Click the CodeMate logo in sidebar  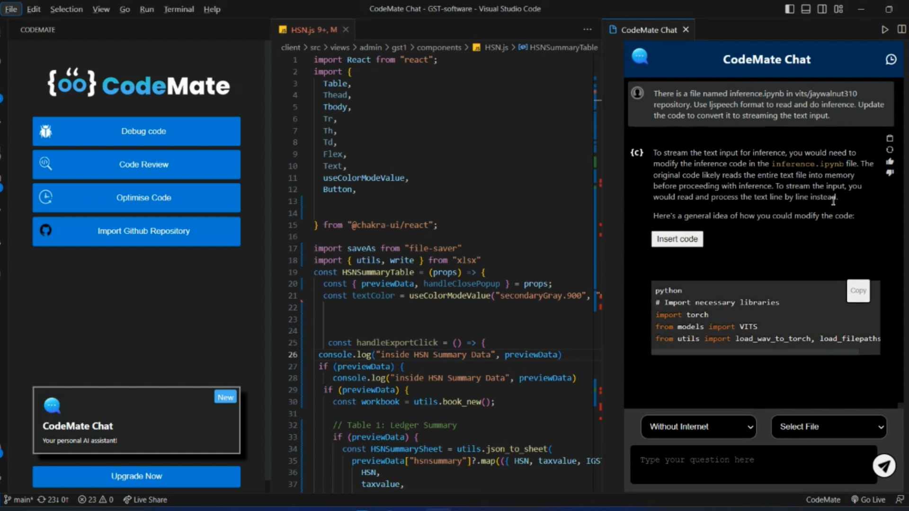click(x=139, y=83)
